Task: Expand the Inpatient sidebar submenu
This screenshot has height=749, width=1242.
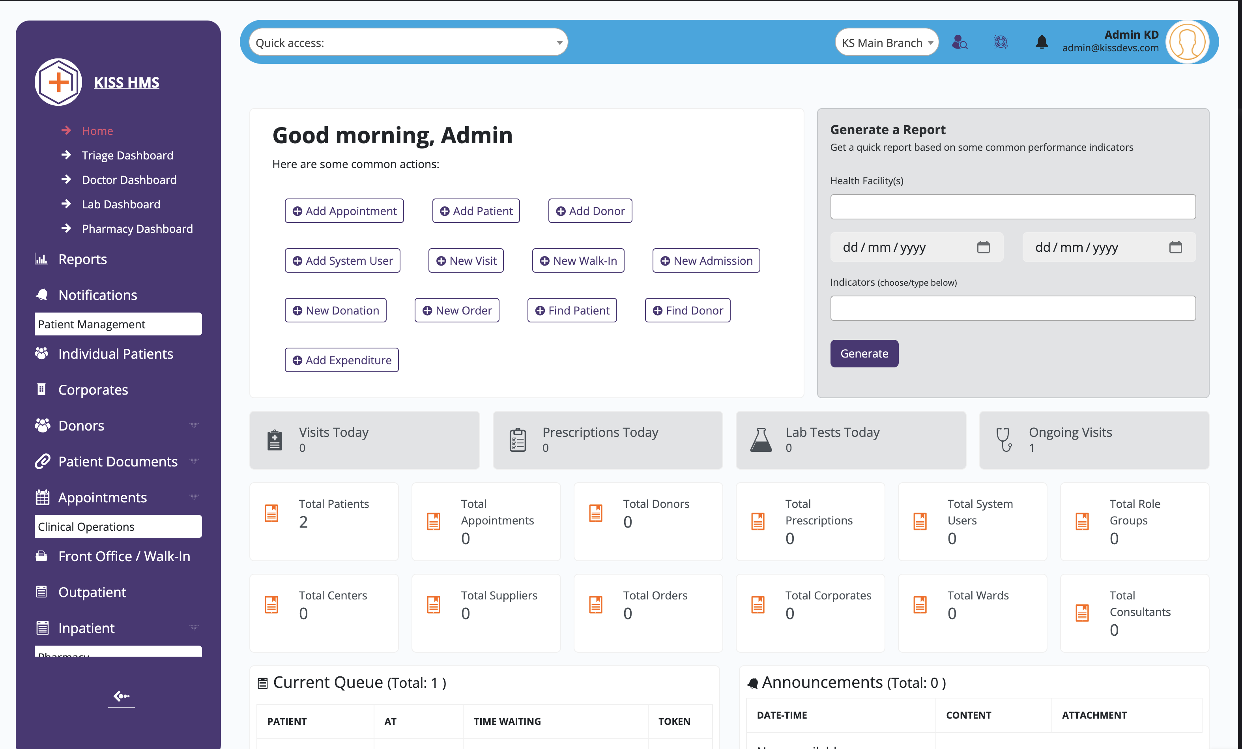Action: [x=194, y=628]
